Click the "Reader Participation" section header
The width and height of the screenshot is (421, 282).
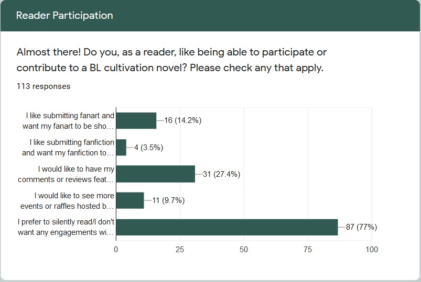click(64, 15)
